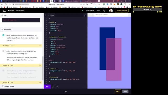Toggle checkbox for instruction step 3
This screenshot has height=95, width=168.
click(x=3, y=70)
